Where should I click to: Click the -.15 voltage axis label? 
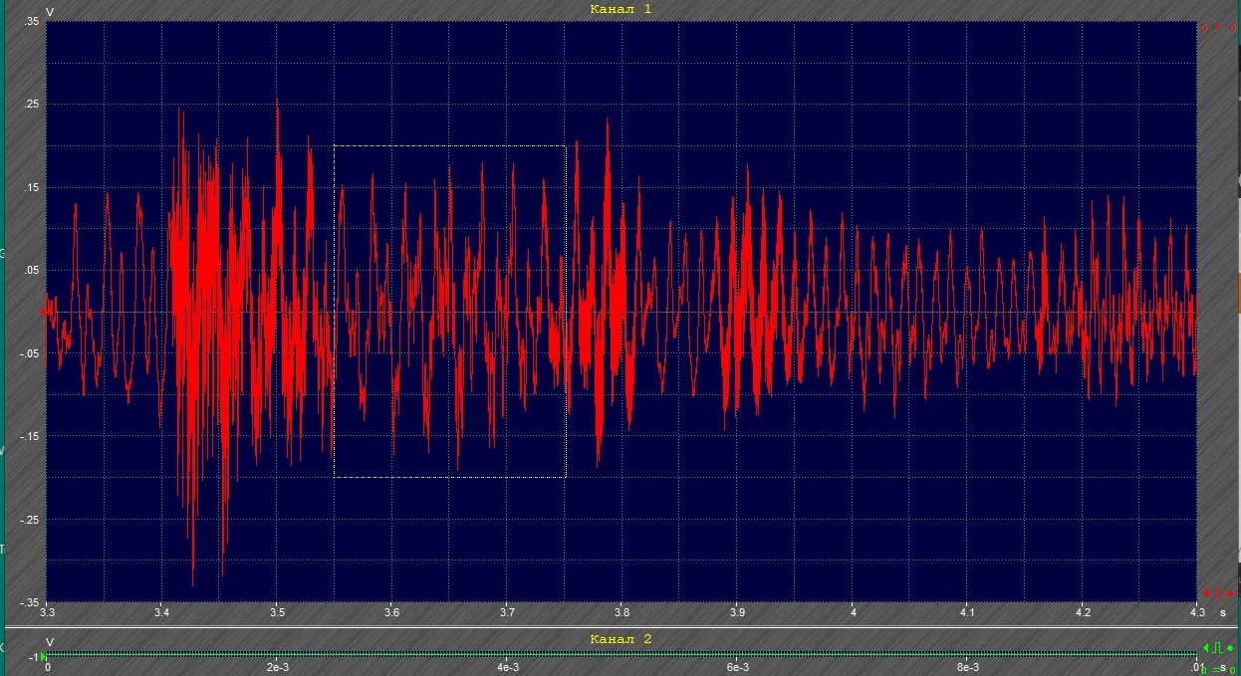click(28, 437)
